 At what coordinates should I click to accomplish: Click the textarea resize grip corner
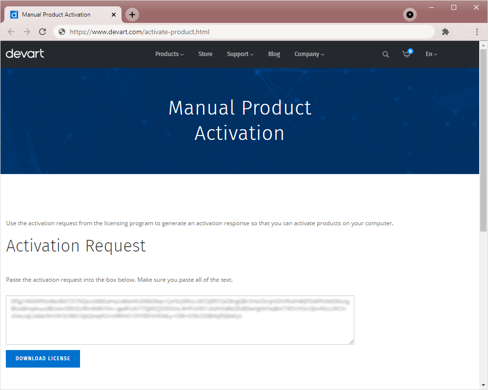coord(351,341)
